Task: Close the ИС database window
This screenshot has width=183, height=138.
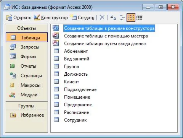Action: click(173, 7)
